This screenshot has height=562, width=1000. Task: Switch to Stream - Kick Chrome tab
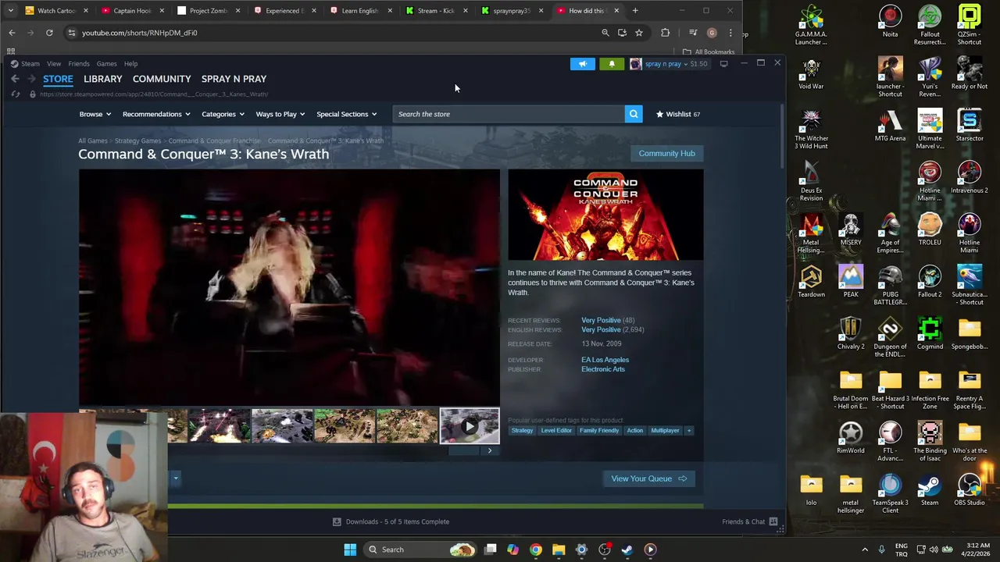tap(435, 11)
